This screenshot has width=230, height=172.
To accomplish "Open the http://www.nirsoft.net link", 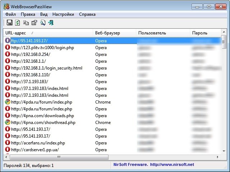I will click(x=172, y=165).
